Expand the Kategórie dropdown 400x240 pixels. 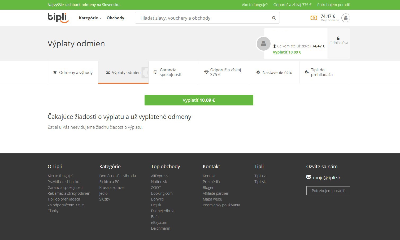pos(90,18)
